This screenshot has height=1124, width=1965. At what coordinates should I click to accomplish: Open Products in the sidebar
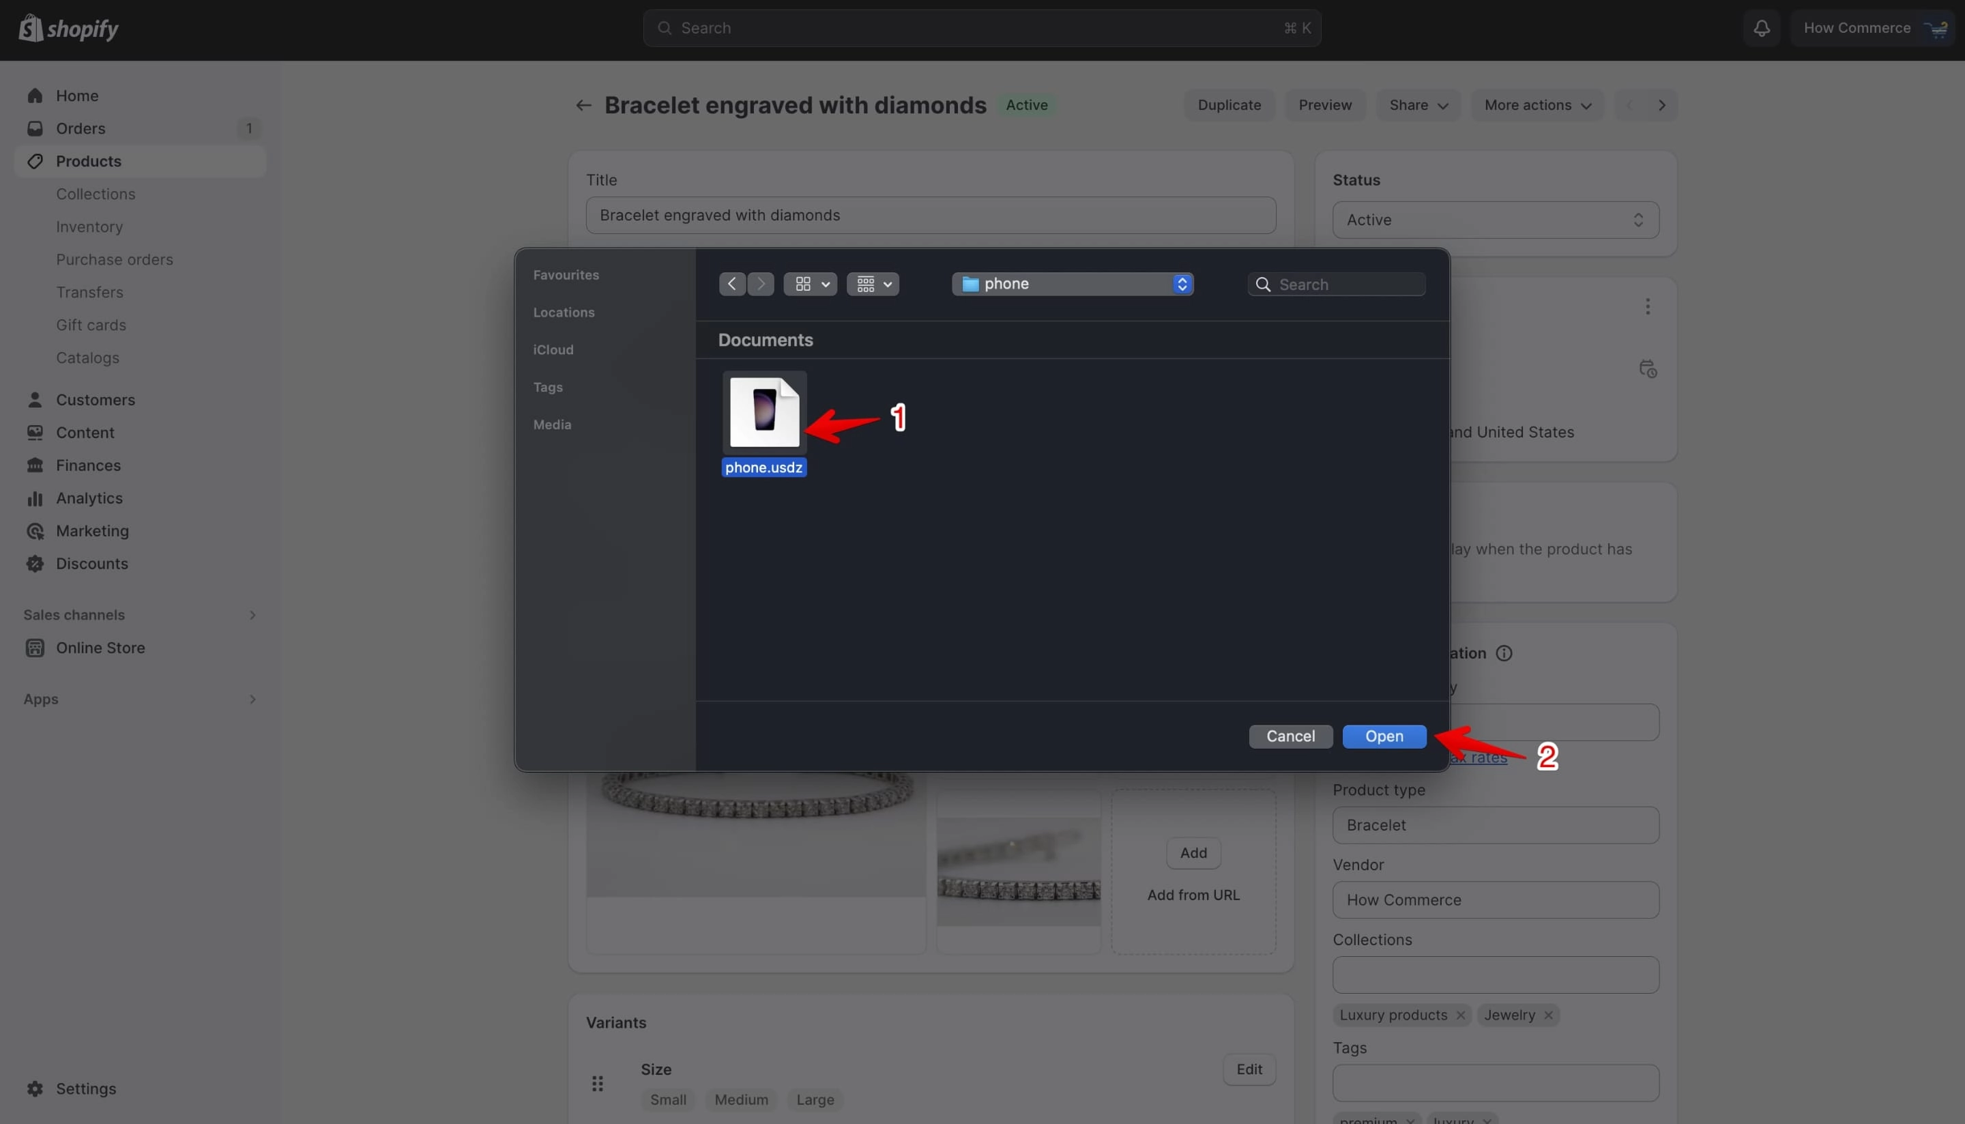click(140, 161)
